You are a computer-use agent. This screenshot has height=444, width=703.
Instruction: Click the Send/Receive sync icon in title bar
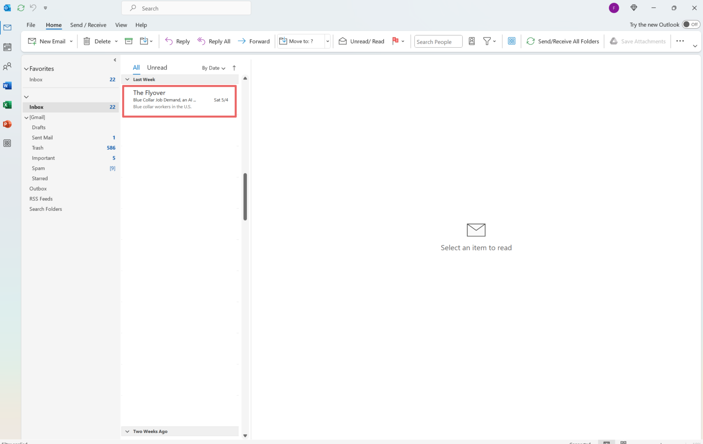21,8
